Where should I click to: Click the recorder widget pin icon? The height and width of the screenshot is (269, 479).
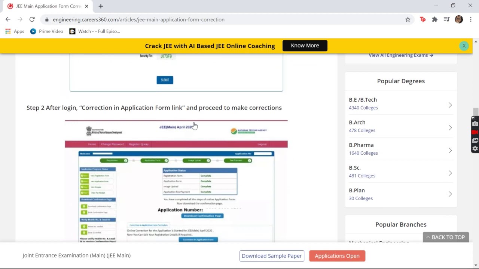click(473, 118)
